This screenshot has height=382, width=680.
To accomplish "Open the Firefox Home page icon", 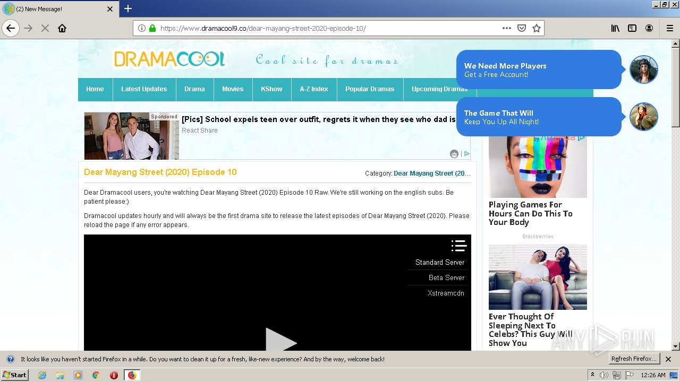I will tap(62, 28).
